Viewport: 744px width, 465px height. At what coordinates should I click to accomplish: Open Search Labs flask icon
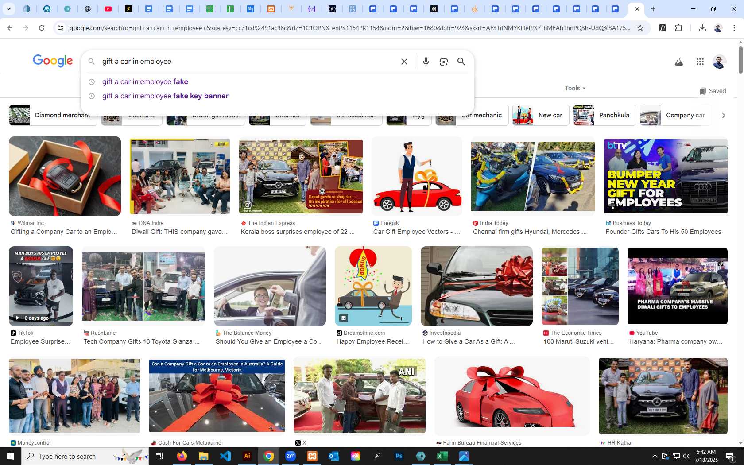(678, 62)
